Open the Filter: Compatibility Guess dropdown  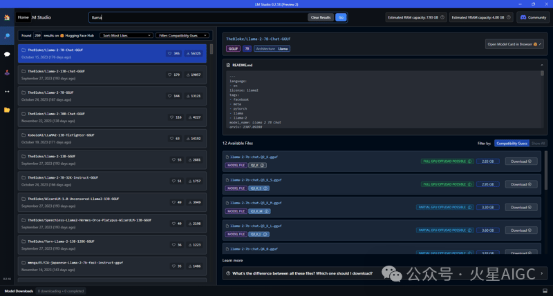pos(182,36)
